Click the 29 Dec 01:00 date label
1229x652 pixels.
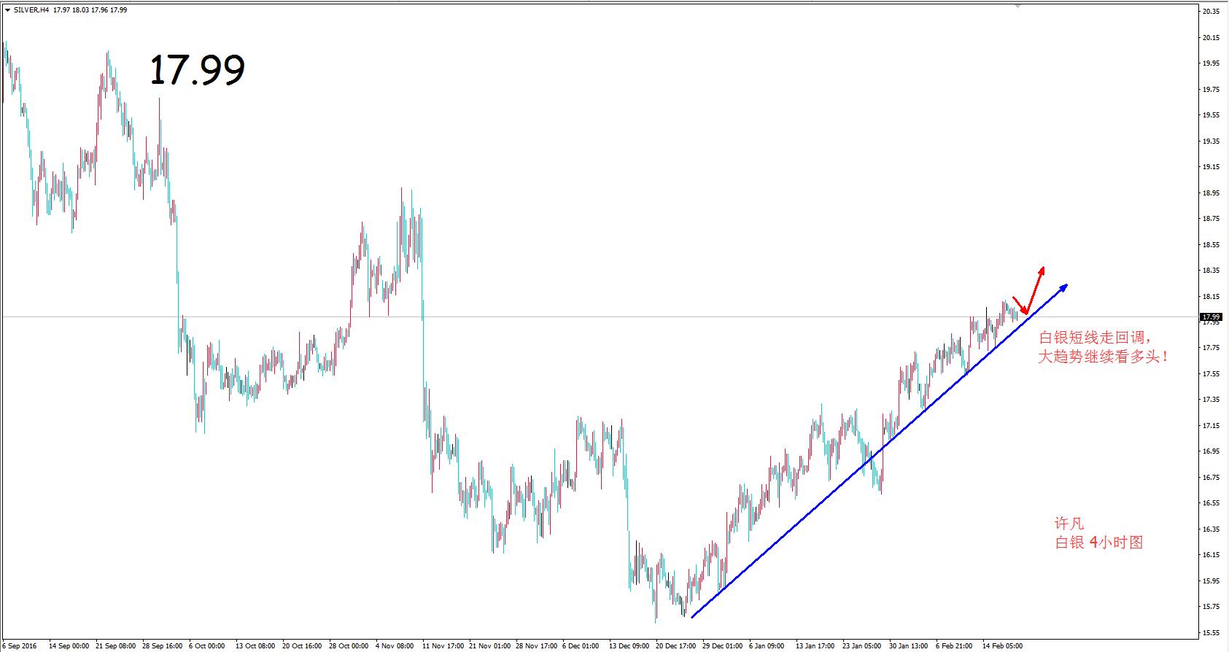(723, 646)
